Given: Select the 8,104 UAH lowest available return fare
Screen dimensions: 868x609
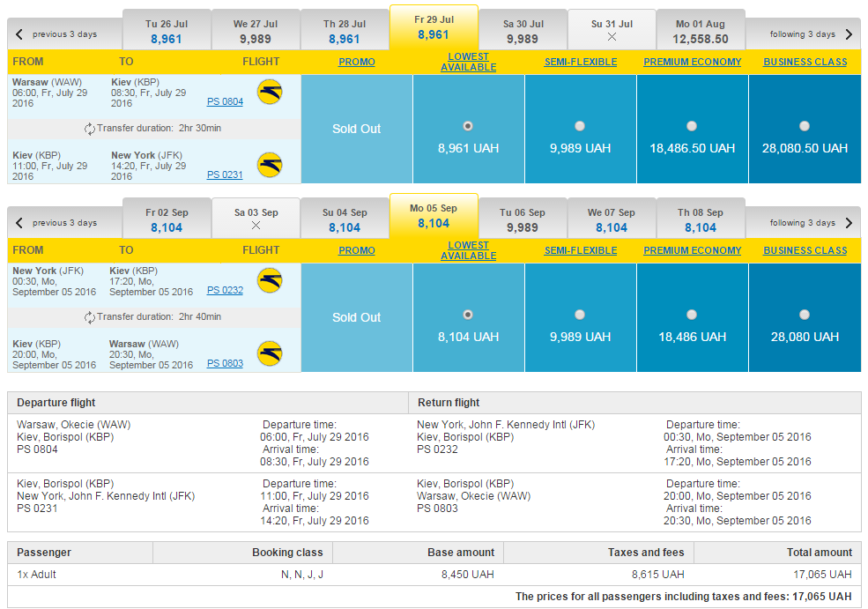Looking at the screenshot, I should coord(468,315).
